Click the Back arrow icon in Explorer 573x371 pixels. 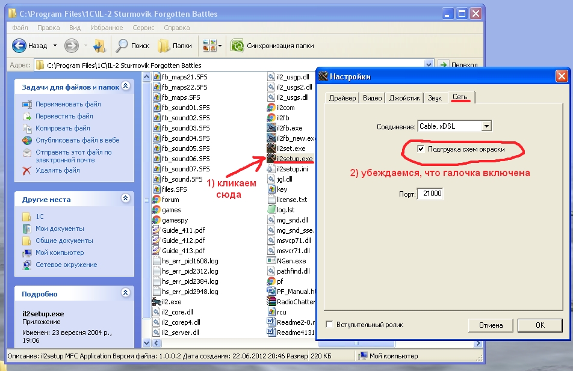(x=19, y=46)
